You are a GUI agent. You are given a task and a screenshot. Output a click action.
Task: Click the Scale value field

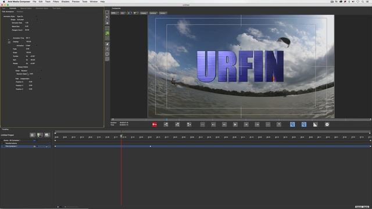tap(28, 53)
